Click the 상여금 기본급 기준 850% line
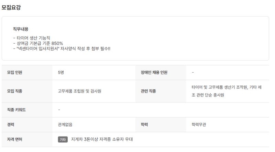Screen dimensions: 275x152 point(38,43)
